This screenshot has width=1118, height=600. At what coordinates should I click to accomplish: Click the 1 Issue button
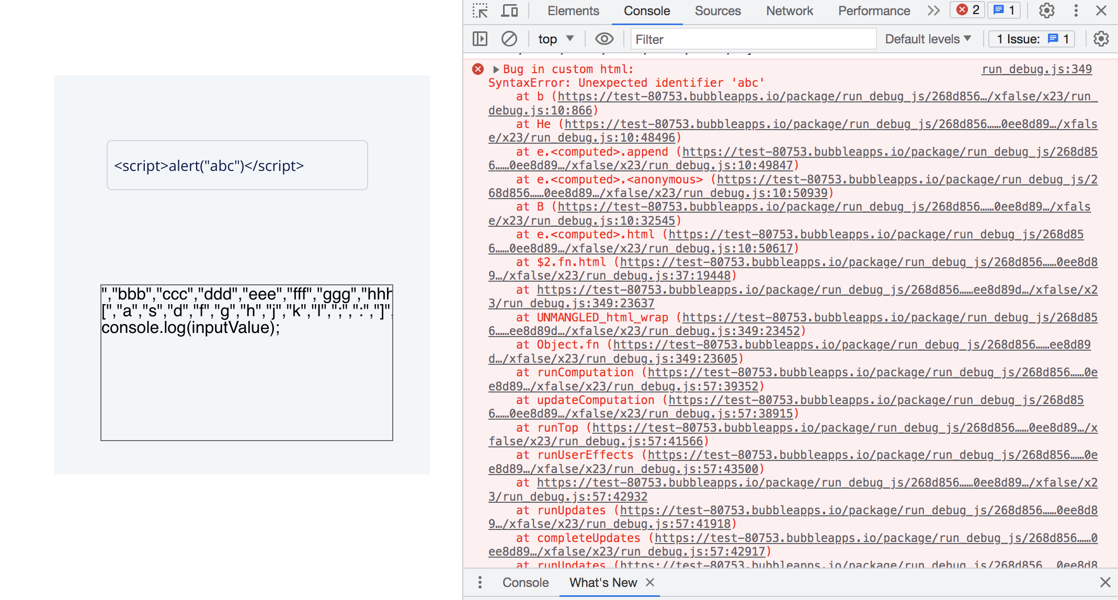point(1032,39)
